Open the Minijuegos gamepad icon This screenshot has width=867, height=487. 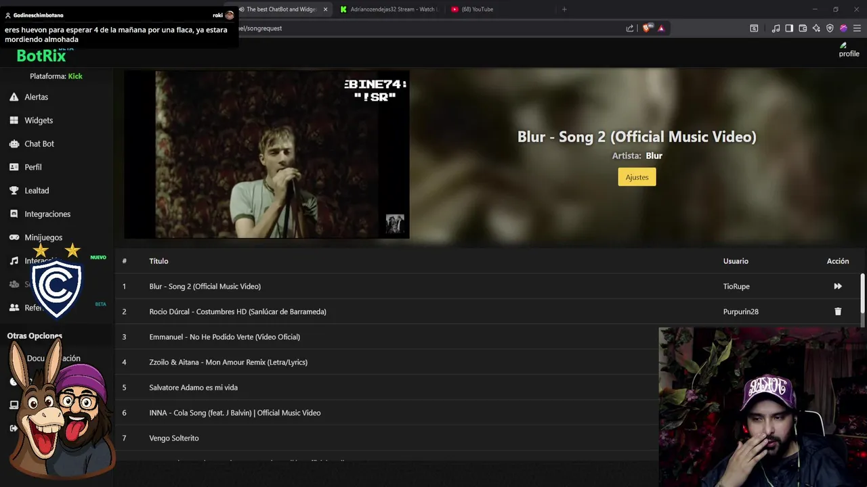tap(14, 237)
